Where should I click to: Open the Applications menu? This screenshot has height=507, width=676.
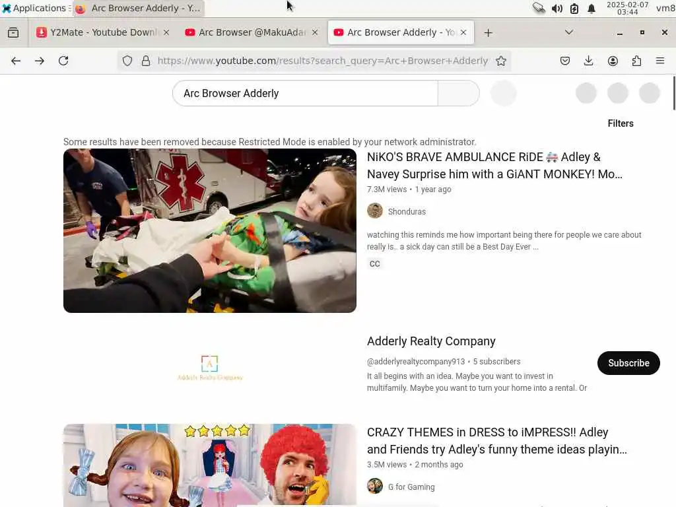click(36, 8)
